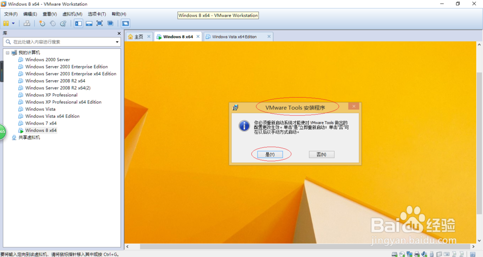483x257 pixels.
Task: Click 否(N) to restart later
Action: tap(322, 155)
